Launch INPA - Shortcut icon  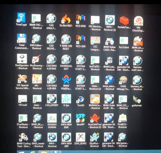coord(52,137)
